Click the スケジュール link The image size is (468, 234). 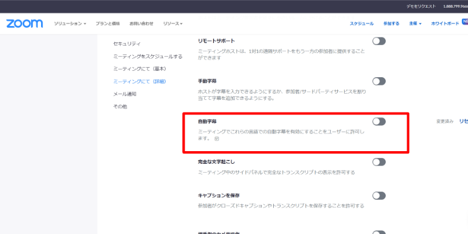(362, 23)
